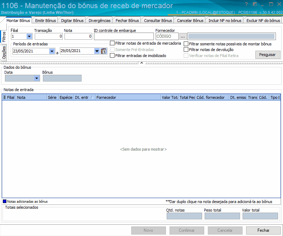This screenshot has width=283, height=236.
Task: Click the Fornecedor CÓDIGO field
Action: point(167,36)
